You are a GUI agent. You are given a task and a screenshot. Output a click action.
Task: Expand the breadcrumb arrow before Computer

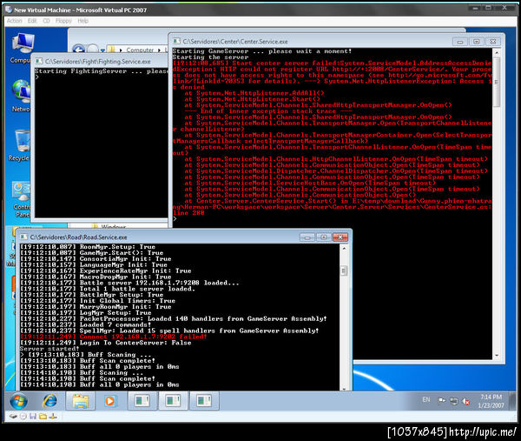click(x=121, y=50)
